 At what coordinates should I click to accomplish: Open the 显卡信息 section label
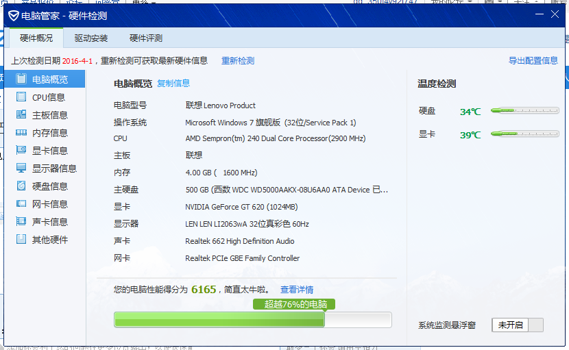[50, 151]
